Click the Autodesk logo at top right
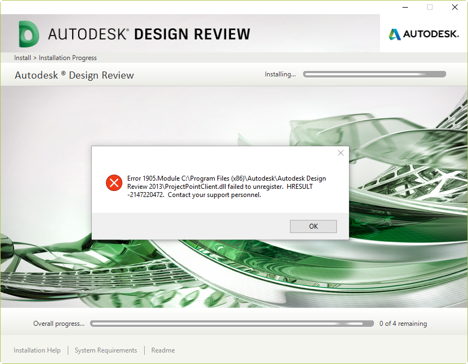The width and height of the screenshot is (468, 364). click(424, 34)
